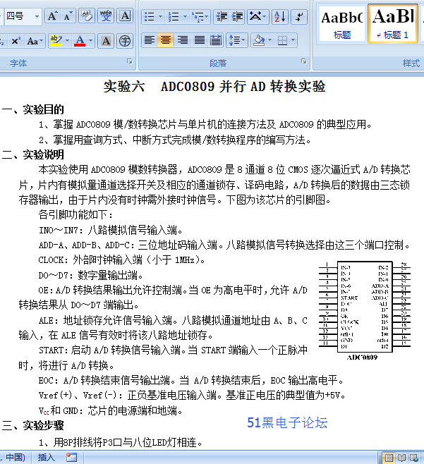
Task: Apply paragraph shading with the paint bucket
Action: (259, 40)
